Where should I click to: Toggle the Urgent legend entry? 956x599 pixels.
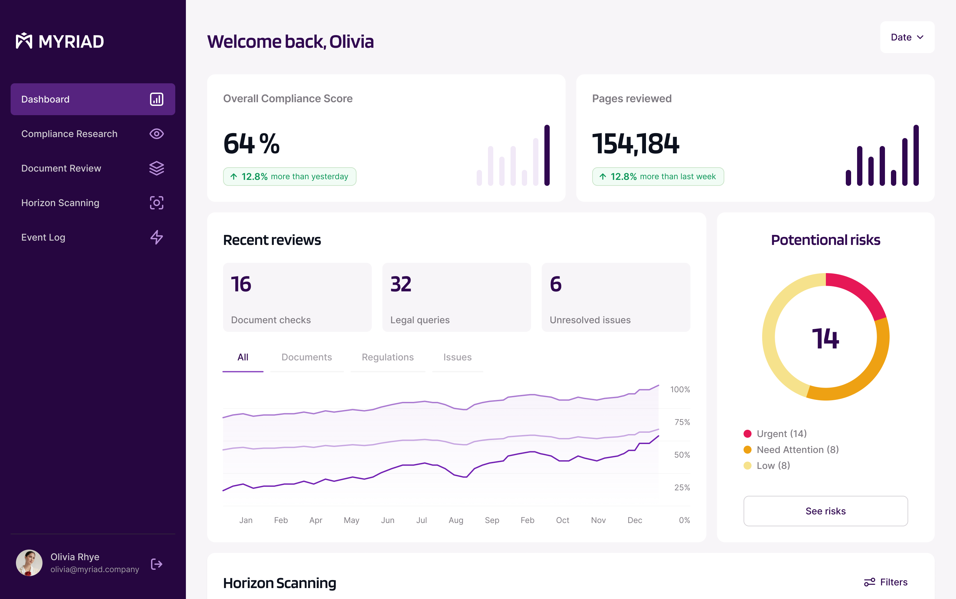pos(782,433)
